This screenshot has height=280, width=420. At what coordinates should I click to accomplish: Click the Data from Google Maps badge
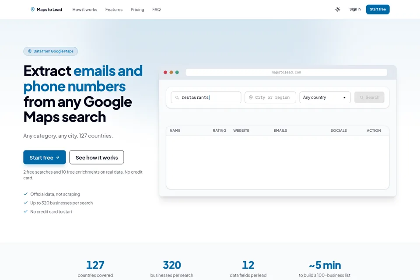51,51
